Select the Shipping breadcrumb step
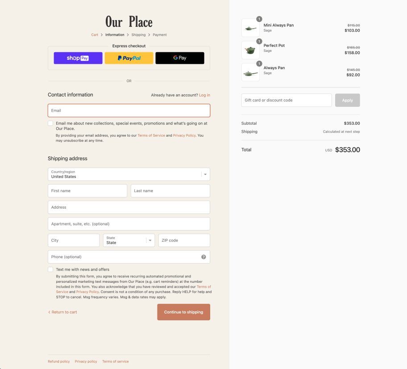 pyautogui.click(x=138, y=35)
